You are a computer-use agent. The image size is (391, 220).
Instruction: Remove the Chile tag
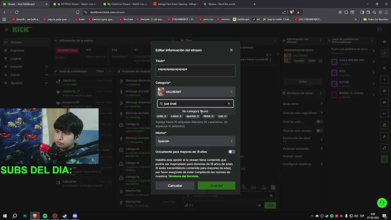click(x=165, y=116)
